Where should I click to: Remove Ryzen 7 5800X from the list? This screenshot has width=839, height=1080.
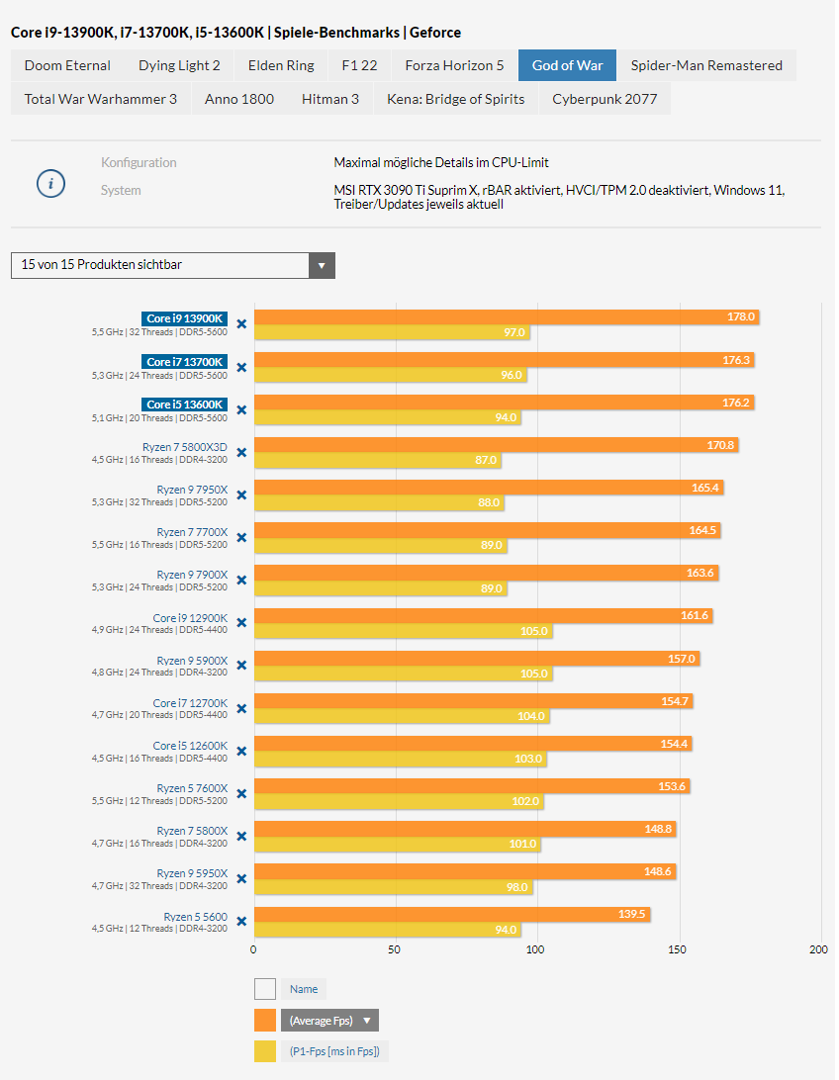pyautogui.click(x=241, y=836)
